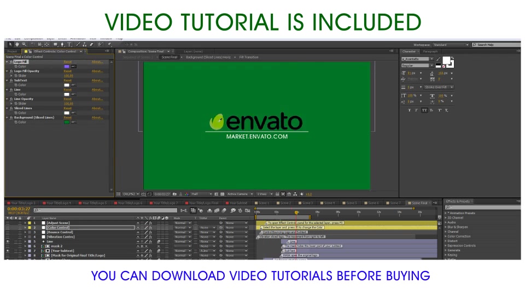
Task: Expand the Bounce Control layer twirl arrow
Action: [25, 232]
